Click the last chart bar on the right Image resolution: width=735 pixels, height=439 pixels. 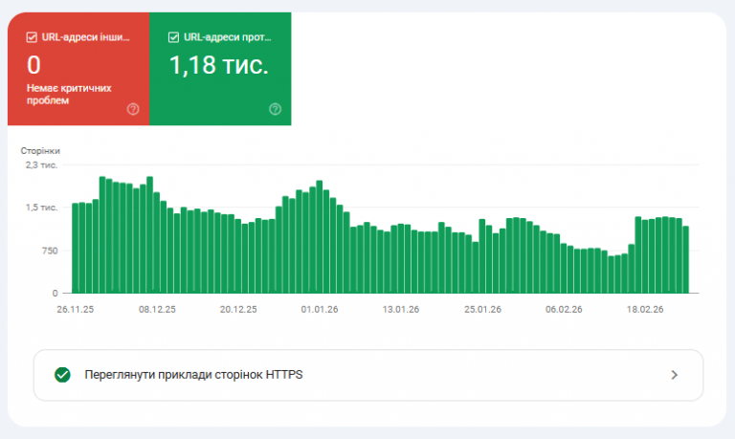[x=686, y=259]
